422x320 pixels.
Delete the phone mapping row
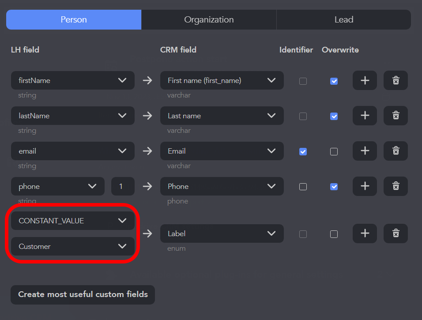click(x=396, y=186)
